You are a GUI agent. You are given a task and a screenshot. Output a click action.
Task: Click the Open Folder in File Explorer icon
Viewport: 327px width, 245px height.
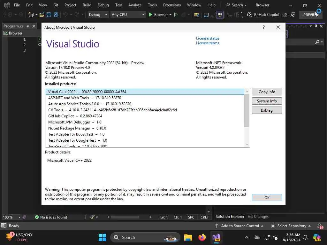coord(196,15)
